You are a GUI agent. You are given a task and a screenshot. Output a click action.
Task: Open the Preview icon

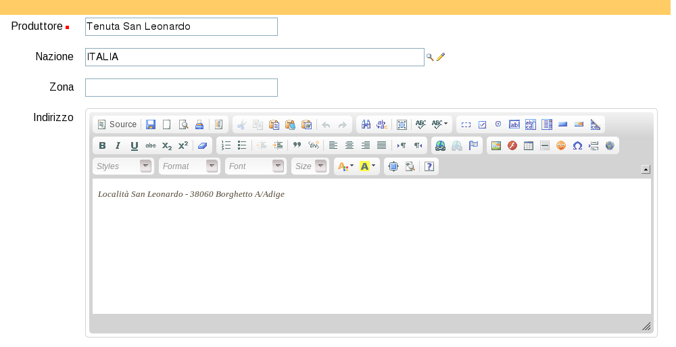[183, 124]
